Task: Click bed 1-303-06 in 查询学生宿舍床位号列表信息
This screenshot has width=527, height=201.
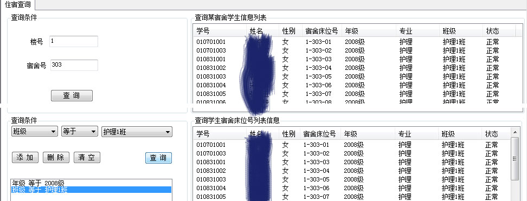Action: [x=316, y=188]
